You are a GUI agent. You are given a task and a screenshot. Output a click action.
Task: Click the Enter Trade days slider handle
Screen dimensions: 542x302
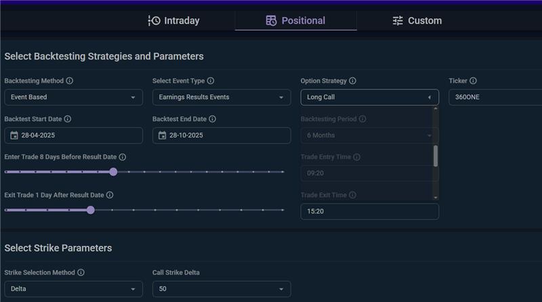point(113,172)
